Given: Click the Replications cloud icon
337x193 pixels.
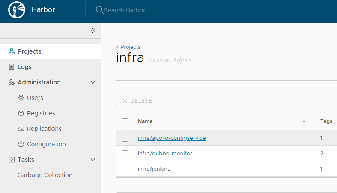Looking at the screenshot, I should tap(21, 129).
